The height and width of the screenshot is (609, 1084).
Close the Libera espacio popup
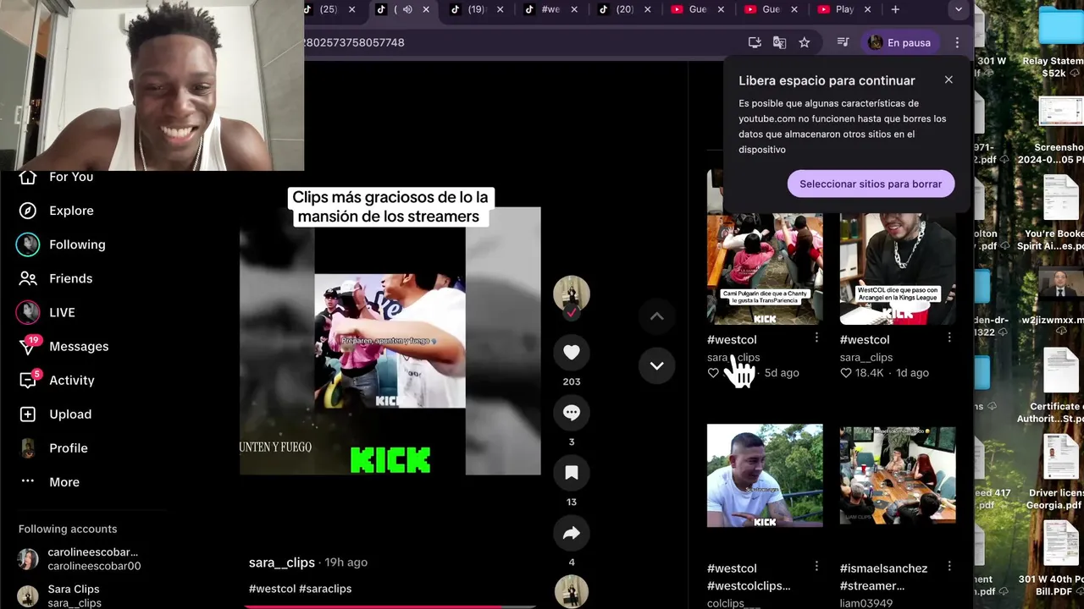[948, 80]
